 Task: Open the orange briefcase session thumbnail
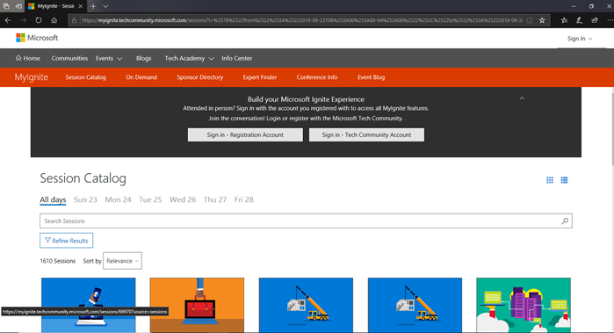click(x=197, y=305)
